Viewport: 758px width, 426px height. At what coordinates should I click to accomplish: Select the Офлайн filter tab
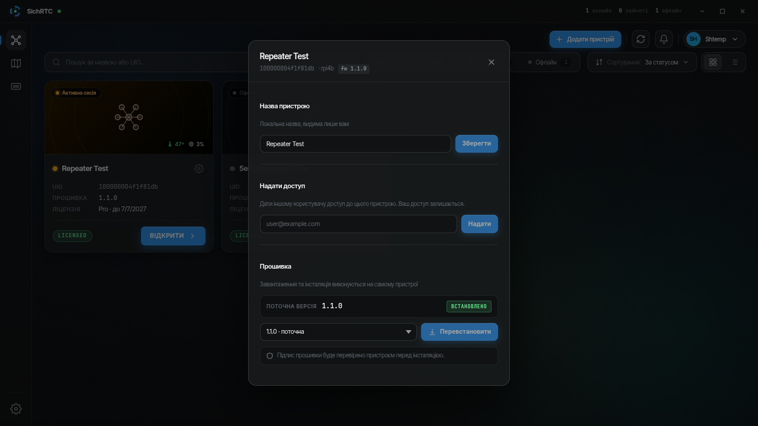point(548,62)
